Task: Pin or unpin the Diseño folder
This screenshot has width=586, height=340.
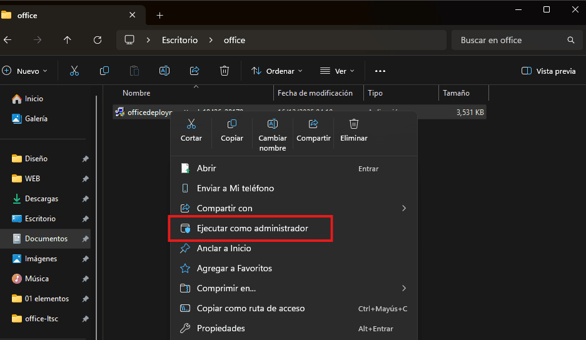Action: [x=85, y=159]
